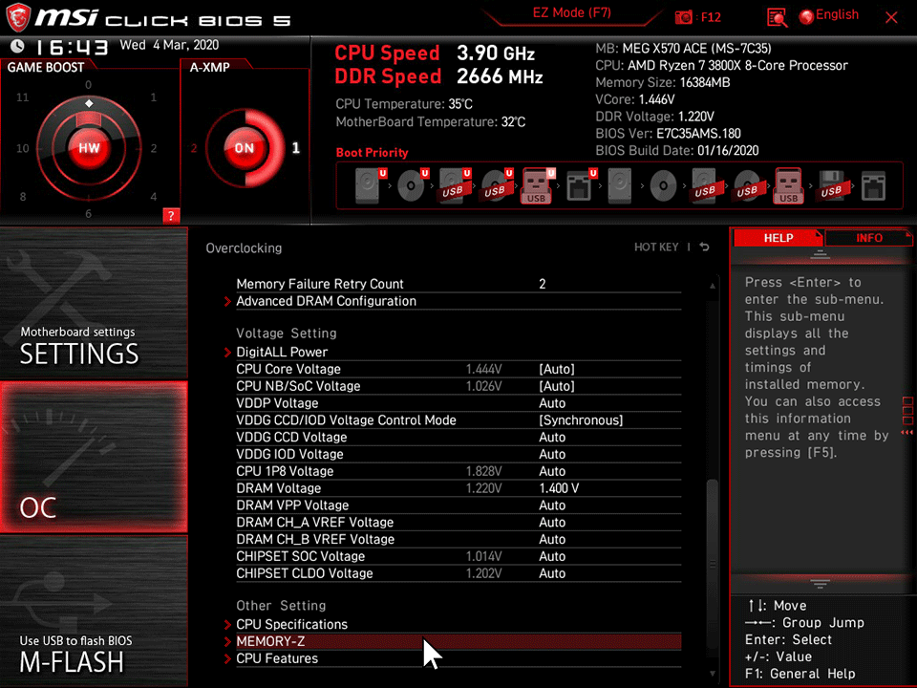
Task: Select the legacy hard disk boot icon
Action: [x=621, y=185]
